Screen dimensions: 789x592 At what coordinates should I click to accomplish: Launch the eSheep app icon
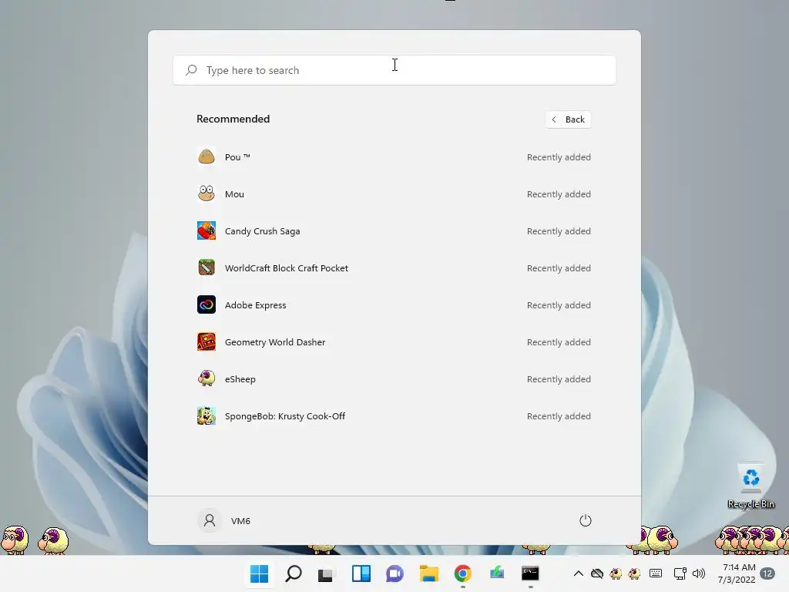(206, 379)
